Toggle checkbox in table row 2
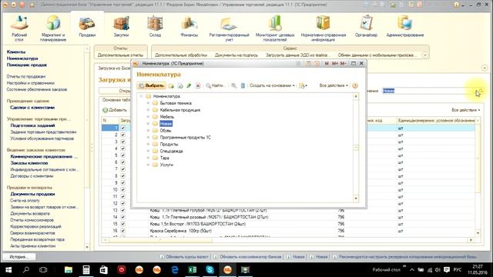The height and width of the screenshot is (277, 493). (x=123, y=135)
